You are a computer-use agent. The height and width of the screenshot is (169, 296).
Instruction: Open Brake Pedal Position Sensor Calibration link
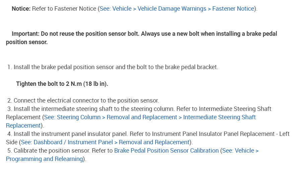click(x=166, y=151)
